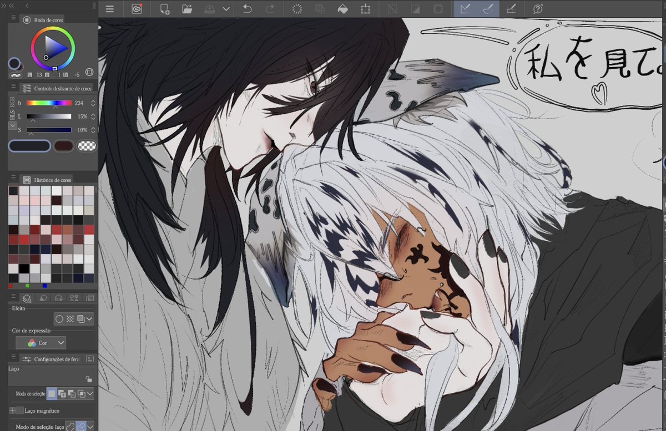Adjust the saturation (S) slider
This screenshot has width=666, height=431.
point(49,130)
